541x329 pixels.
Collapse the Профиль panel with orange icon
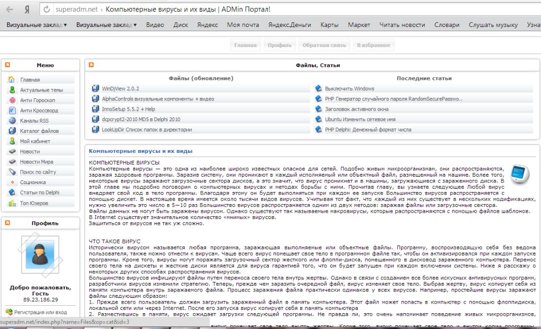(7, 223)
